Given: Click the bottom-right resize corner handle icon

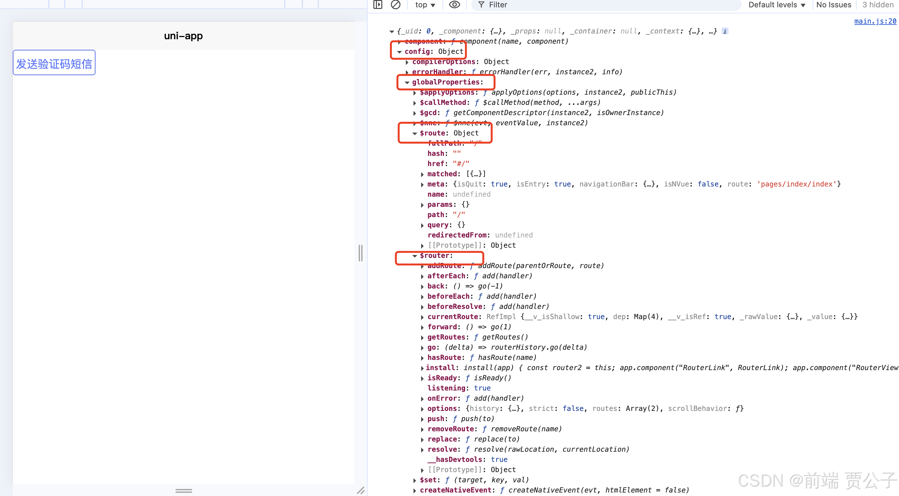Looking at the screenshot, I should [361, 490].
